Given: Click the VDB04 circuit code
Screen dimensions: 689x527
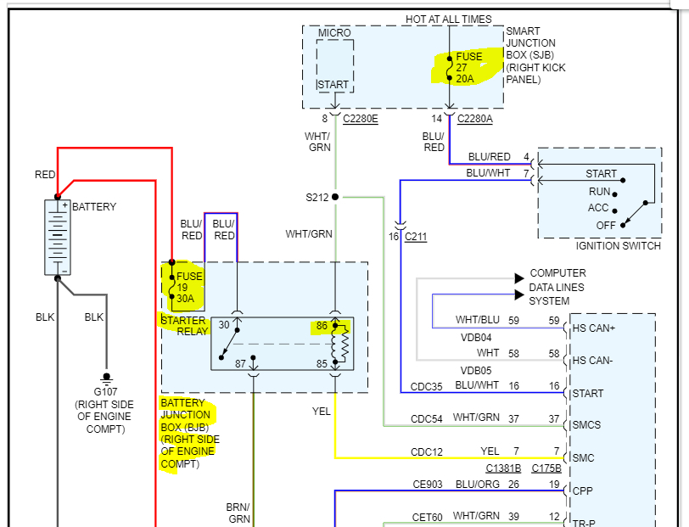Looking at the screenshot, I should (476, 338).
